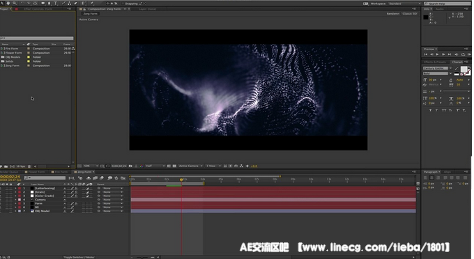This screenshot has width=474, height=259.
Task: Select the Clone Stamp tool
Action: (70, 3)
